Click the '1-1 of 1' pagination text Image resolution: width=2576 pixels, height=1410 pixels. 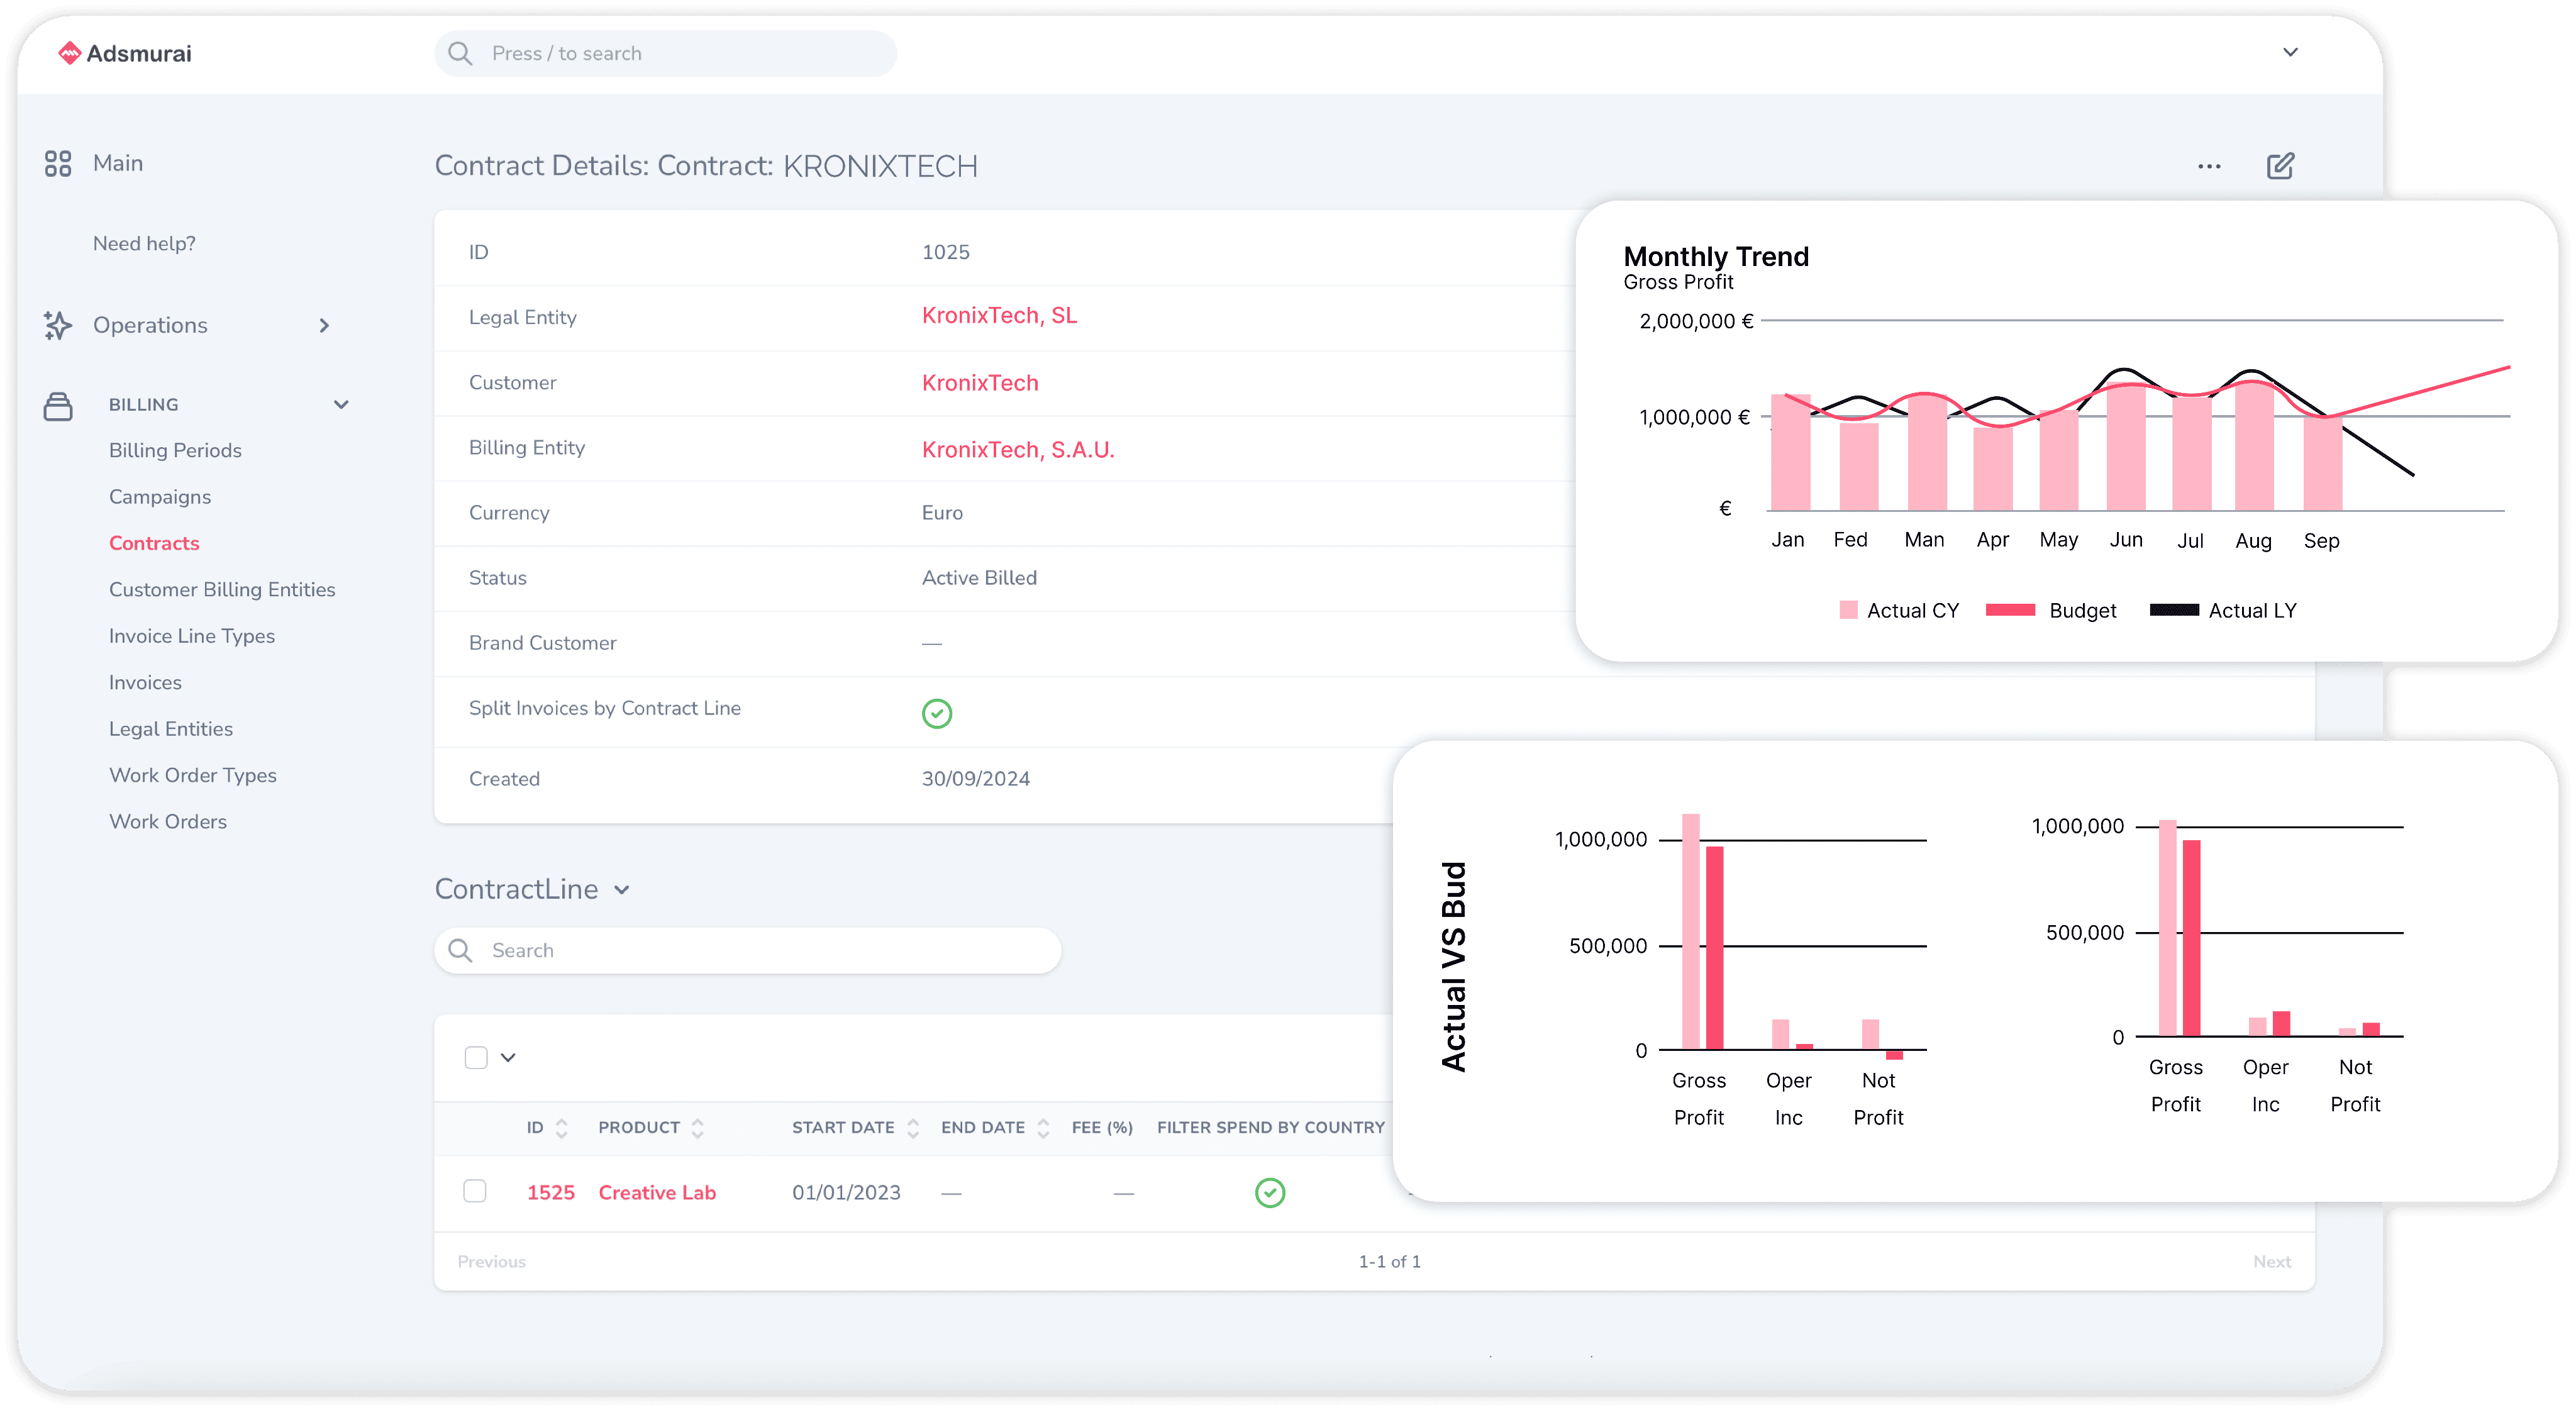tap(1389, 1262)
